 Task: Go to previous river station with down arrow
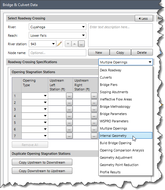68,44
